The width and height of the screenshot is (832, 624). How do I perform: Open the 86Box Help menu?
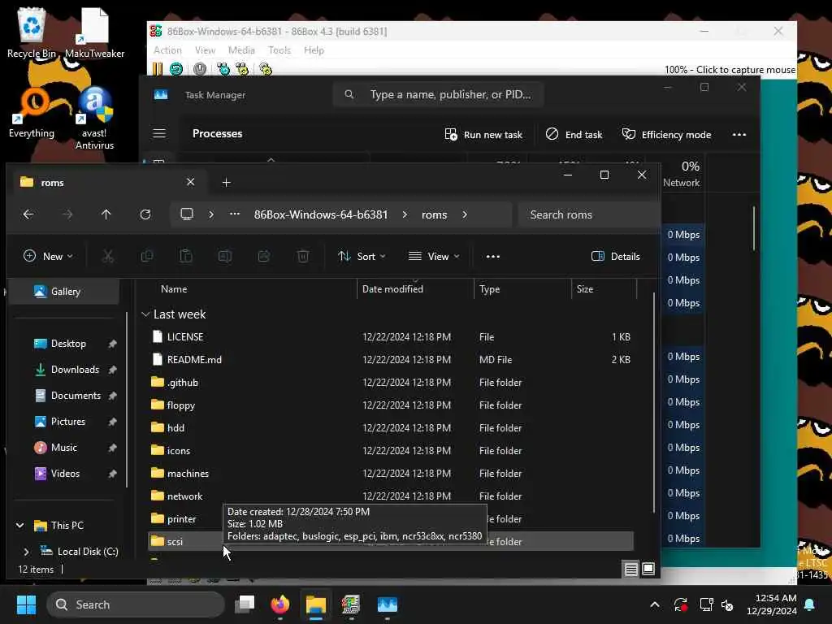click(x=314, y=50)
